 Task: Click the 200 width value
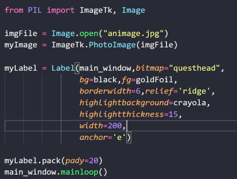pos(115,126)
